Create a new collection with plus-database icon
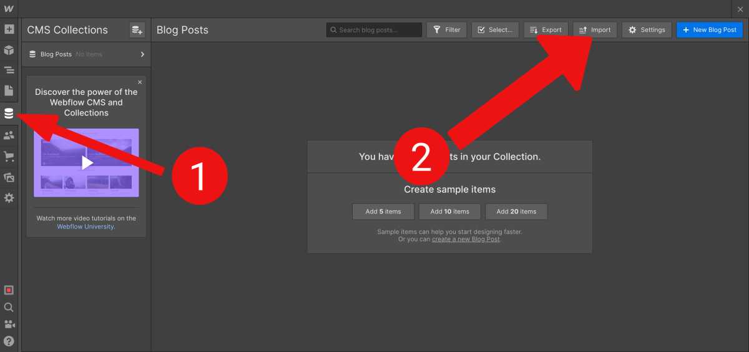This screenshot has width=749, height=352. 137,29
